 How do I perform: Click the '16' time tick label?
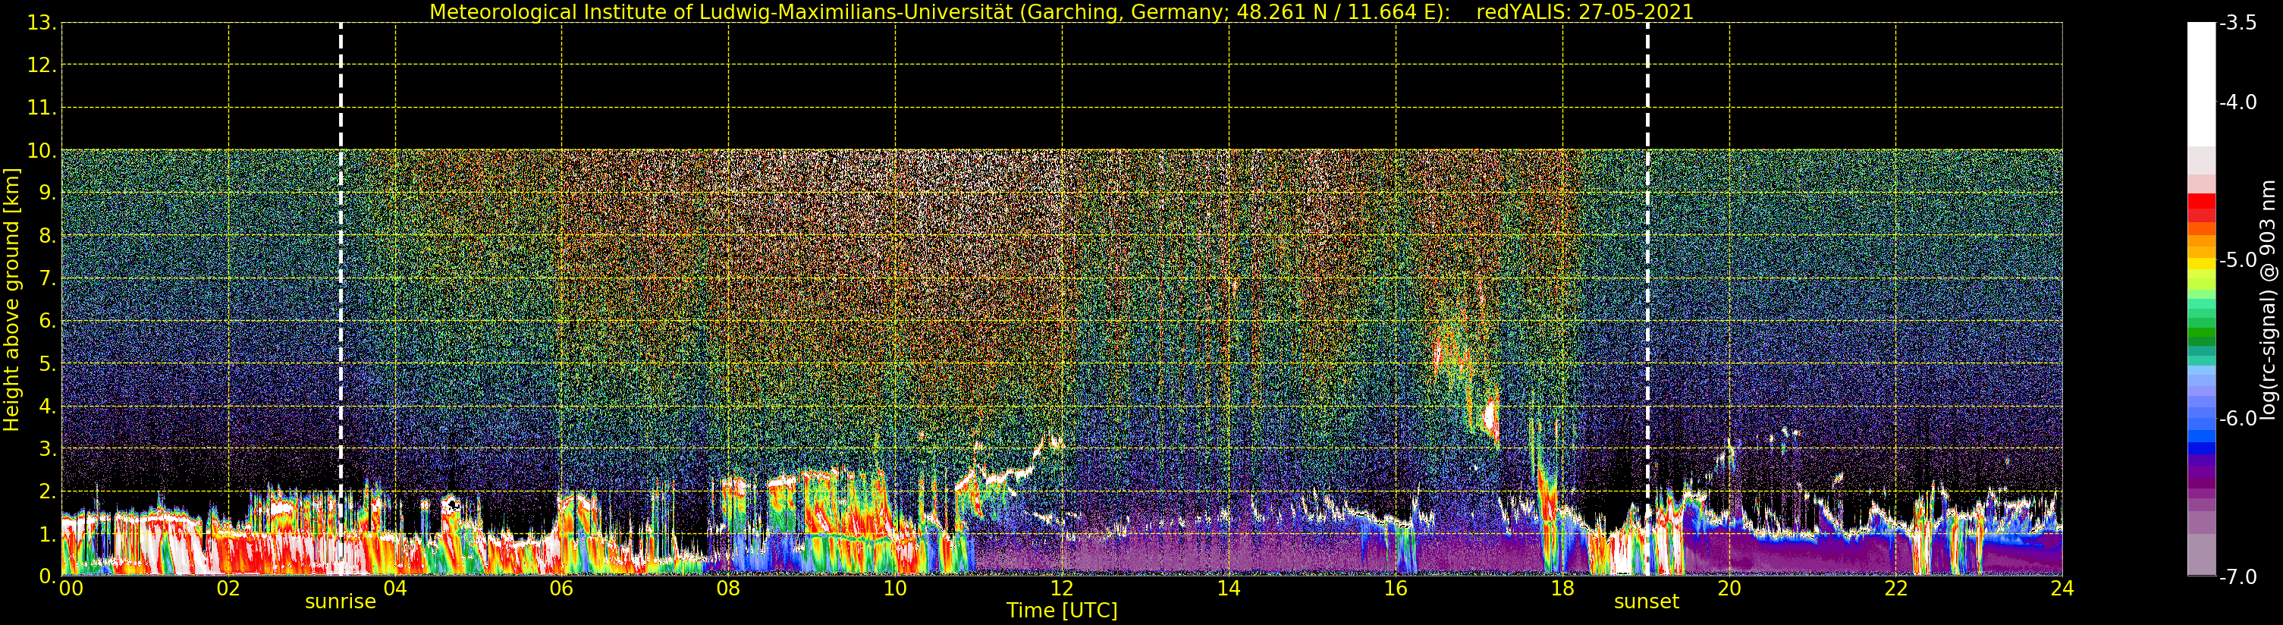coord(1396,589)
